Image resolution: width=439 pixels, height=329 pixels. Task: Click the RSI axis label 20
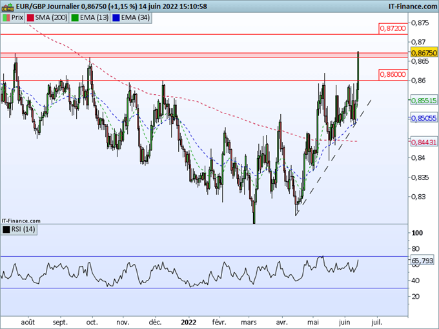pyautogui.click(x=416, y=296)
